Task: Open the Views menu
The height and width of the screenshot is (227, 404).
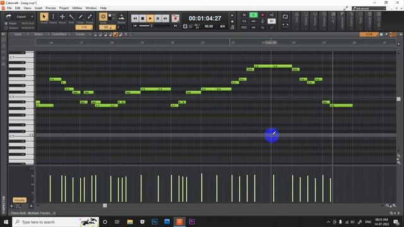Action: click(x=27, y=8)
